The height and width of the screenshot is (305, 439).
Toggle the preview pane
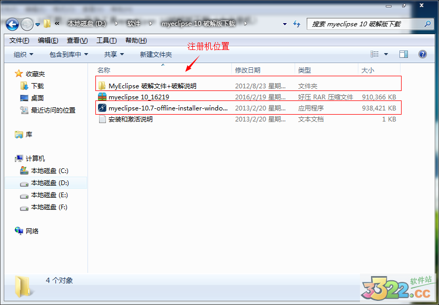pyautogui.click(x=404, y=54)
